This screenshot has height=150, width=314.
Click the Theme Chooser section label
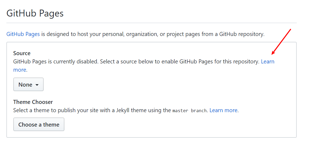tap(33, 102)
